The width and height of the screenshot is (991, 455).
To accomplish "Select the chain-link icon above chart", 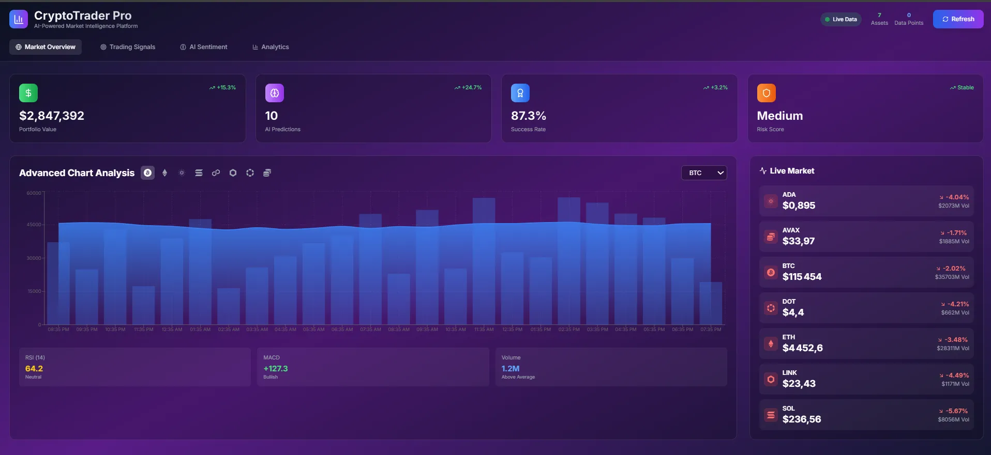I will pos(216,173).
